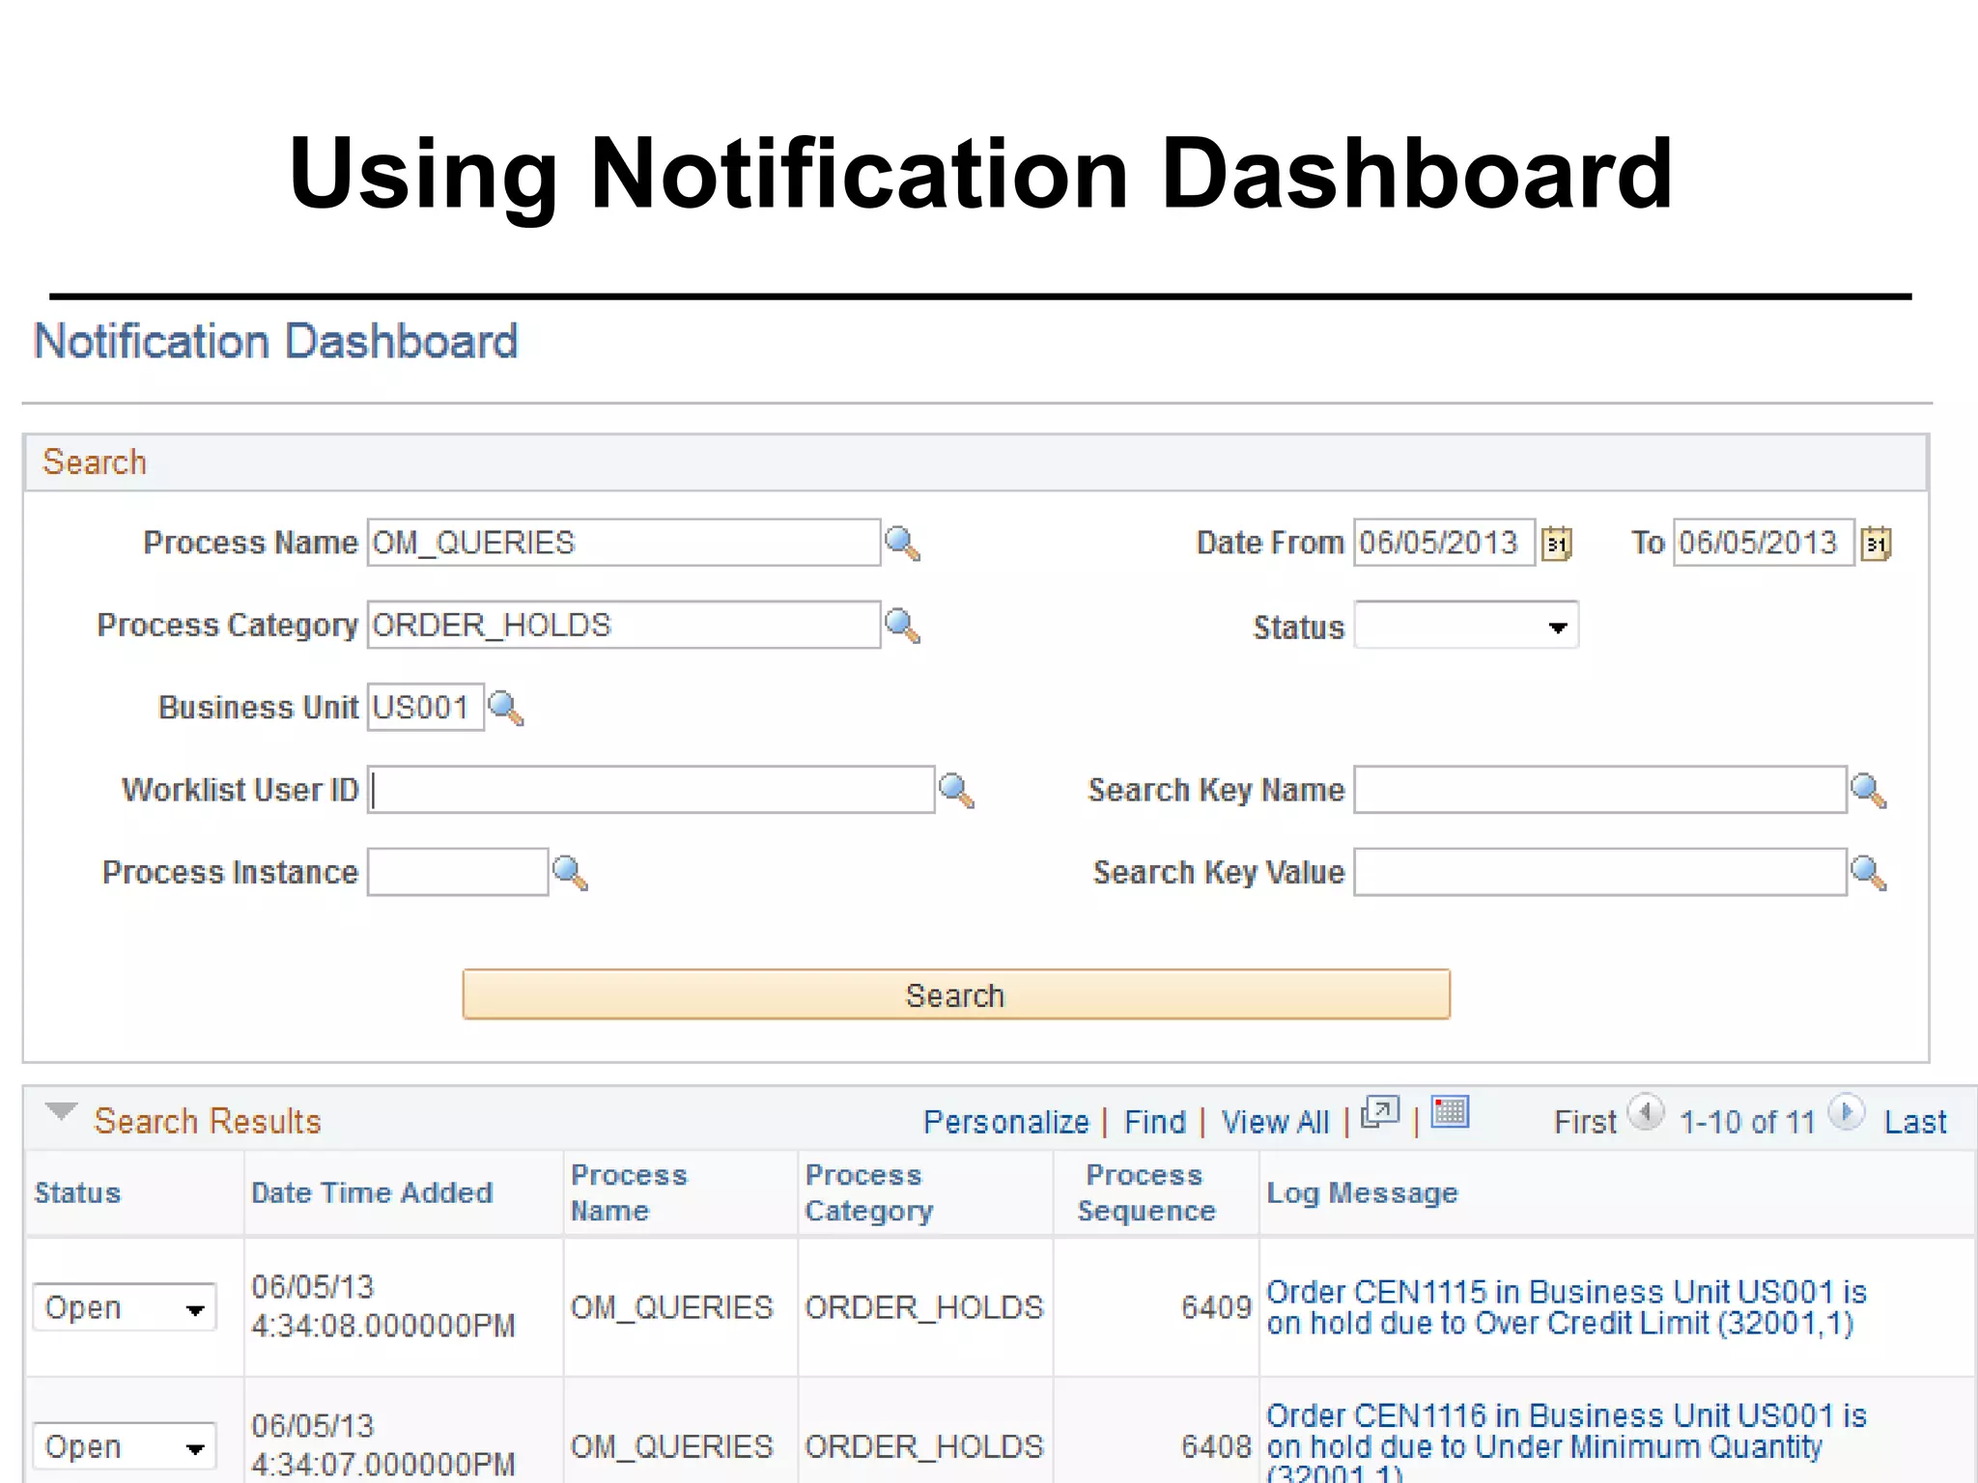The height and width of the screenshot is (1483, 1978).
Task: Sort by Log Message column header
Action: point(1362,1193)
